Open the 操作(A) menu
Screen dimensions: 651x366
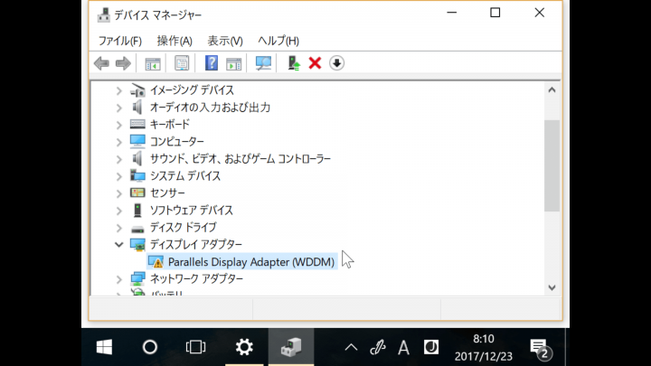point(175,41)
